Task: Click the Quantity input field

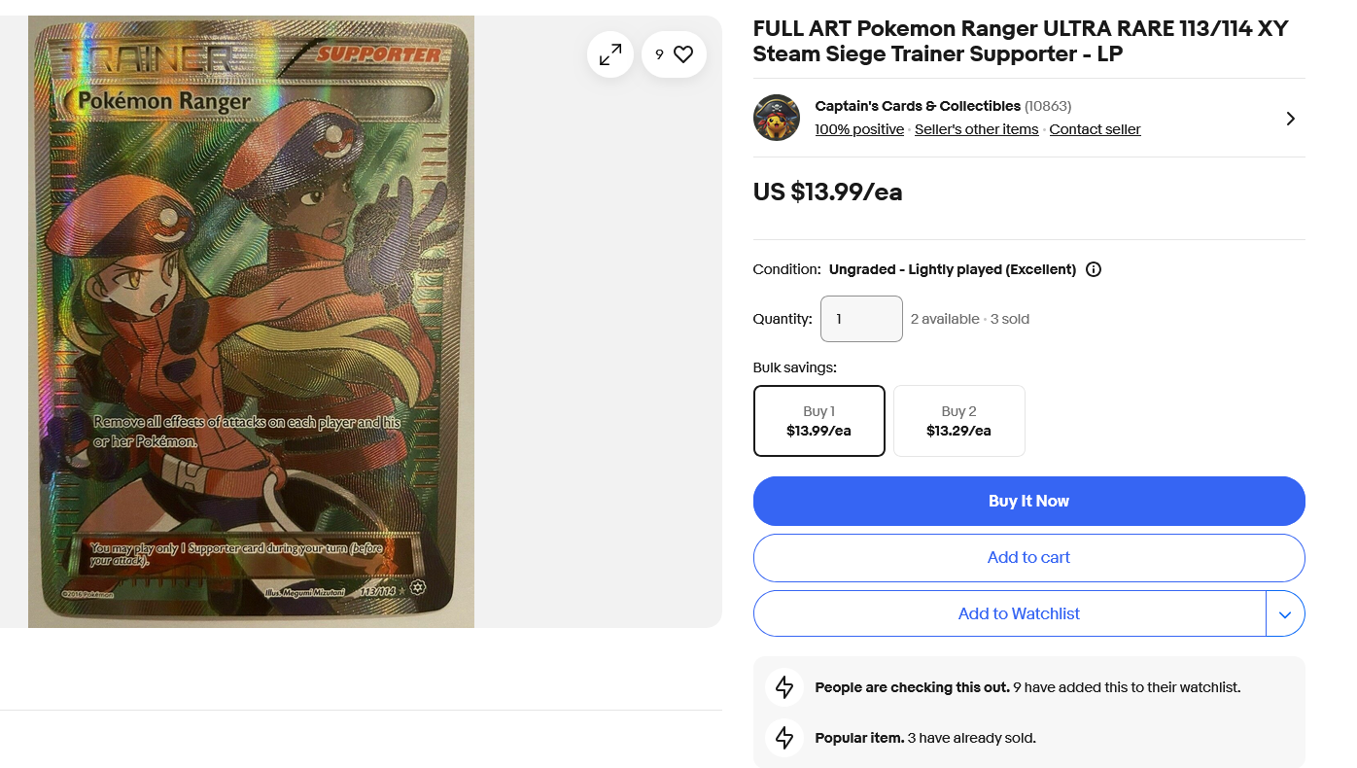Action: [861, 319]
